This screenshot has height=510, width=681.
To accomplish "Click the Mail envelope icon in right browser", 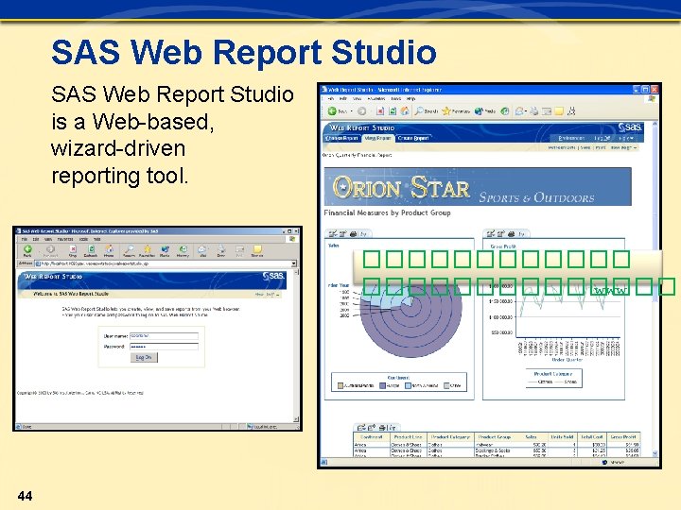I will (519, 111).
